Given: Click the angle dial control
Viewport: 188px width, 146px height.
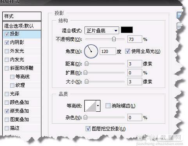Looking at the screenshot, I should (91, 51).
